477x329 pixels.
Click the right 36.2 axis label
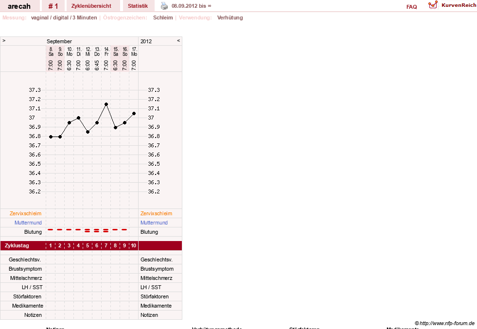[154, 191]
